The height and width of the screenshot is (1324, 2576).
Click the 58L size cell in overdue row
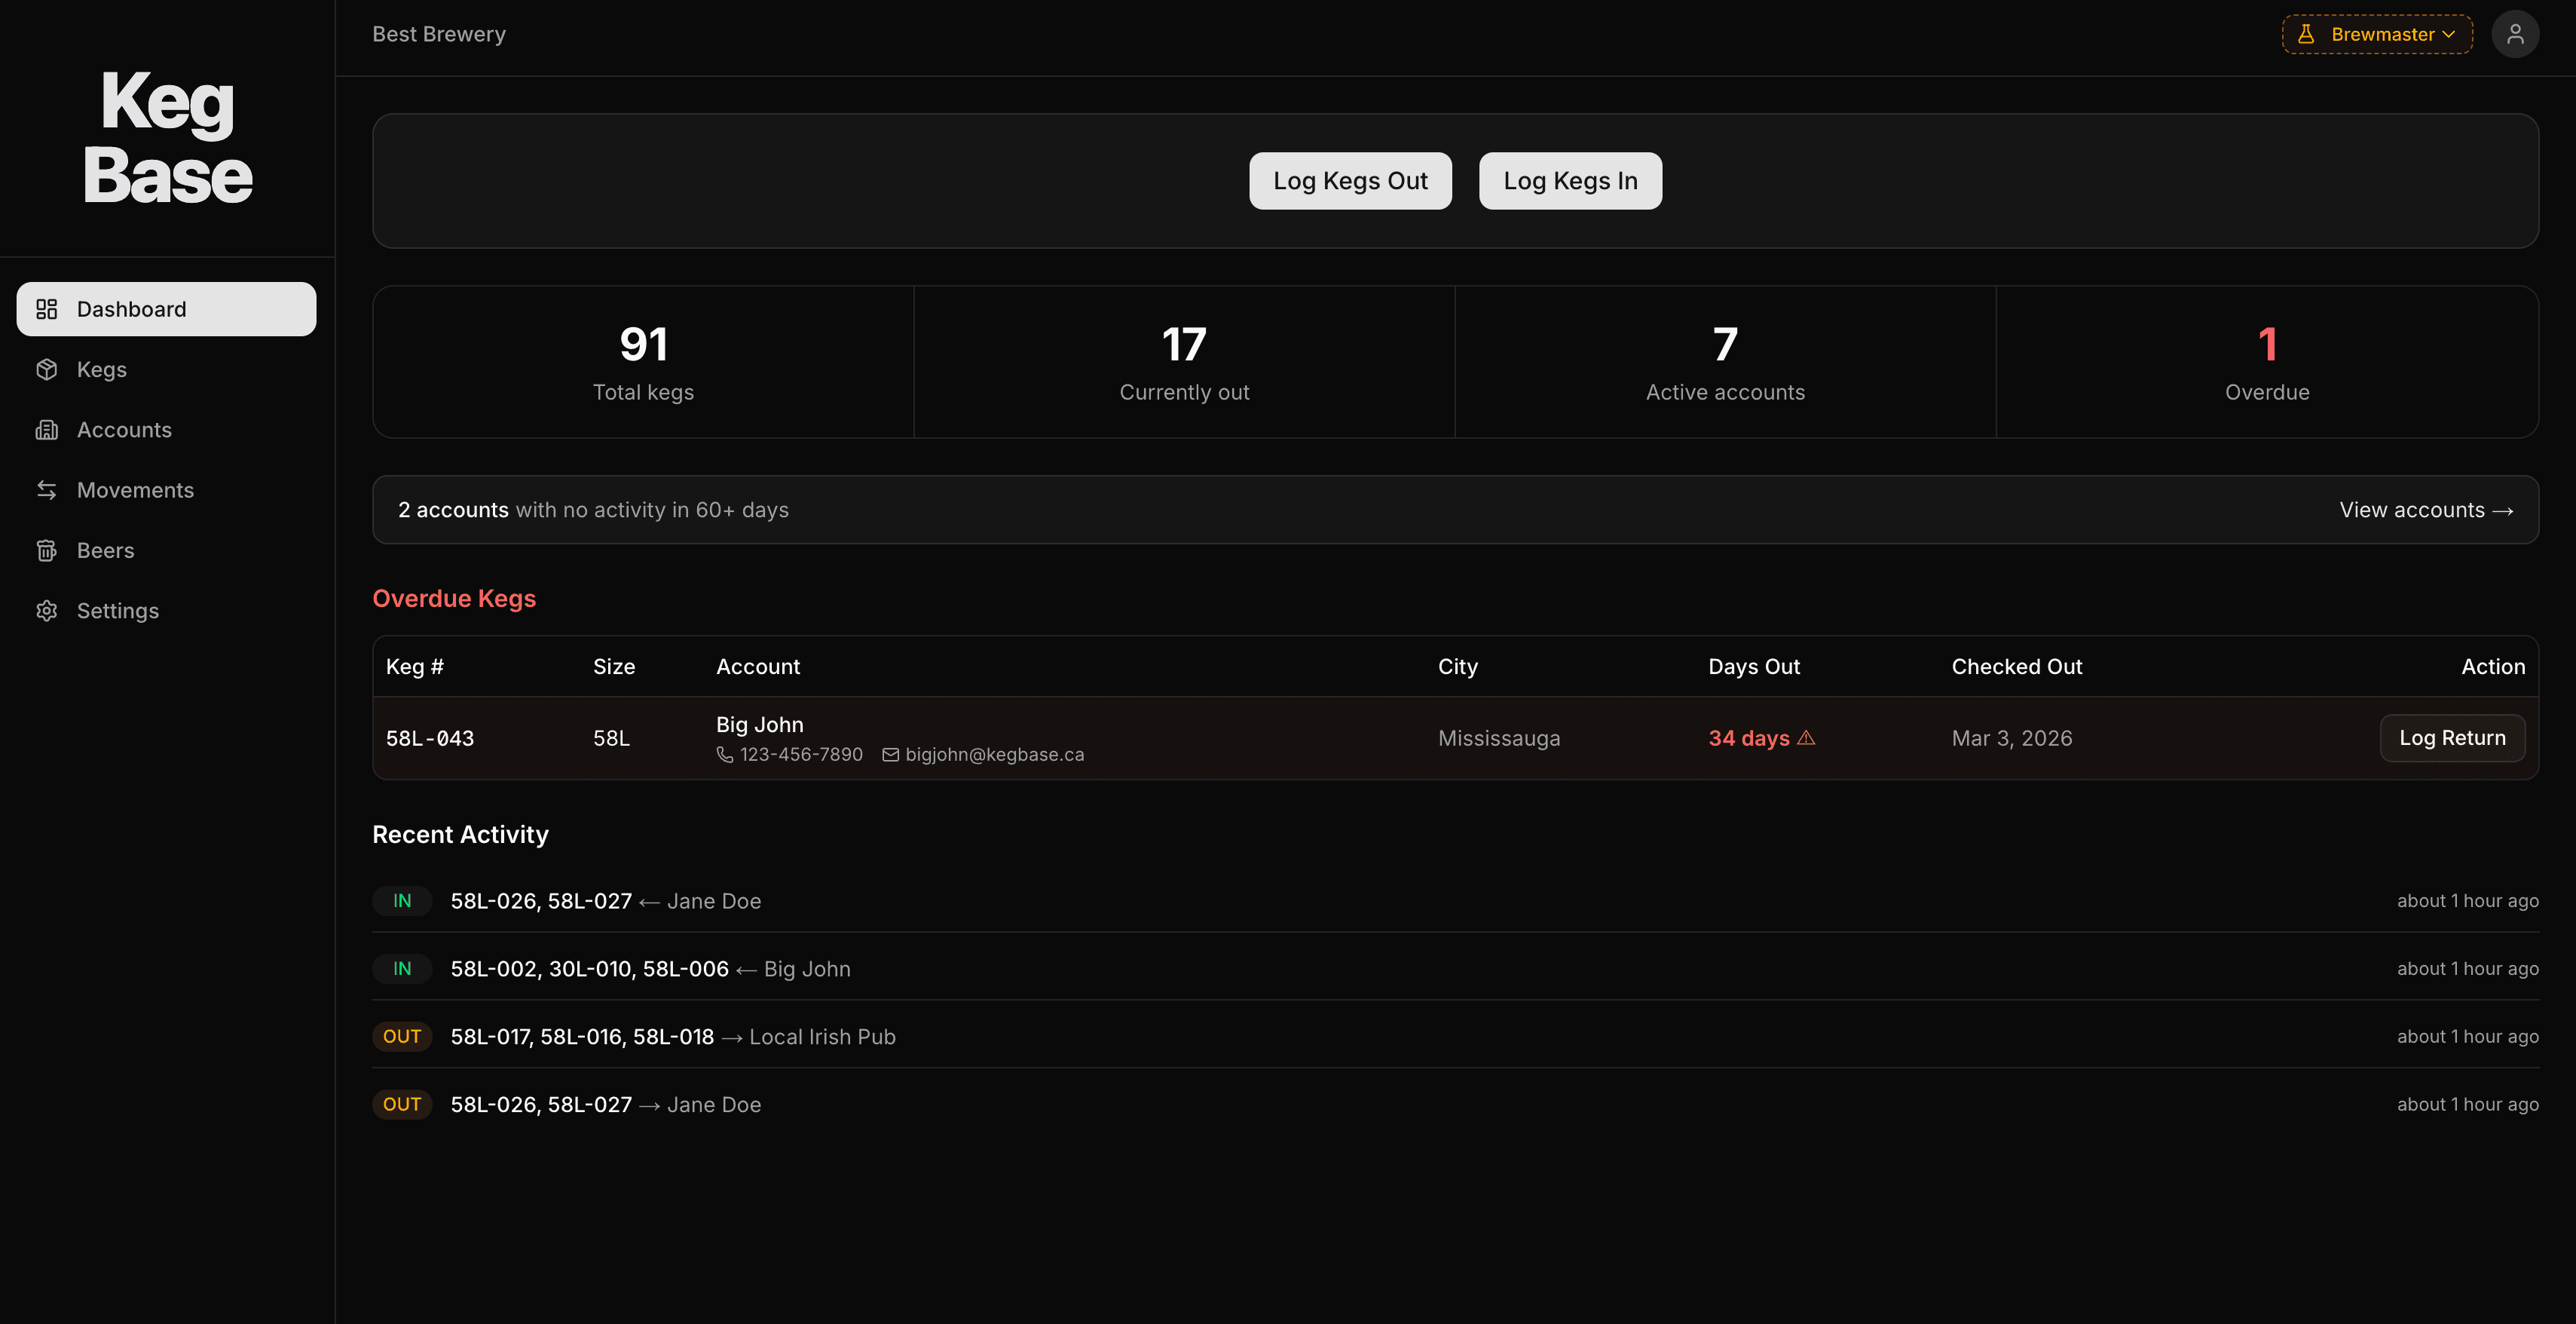click(x=611, y=739)
